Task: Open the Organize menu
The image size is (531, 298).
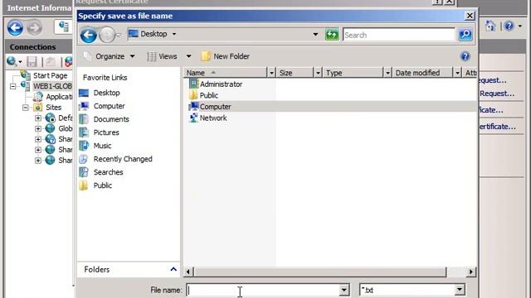Action: tap(110, 56)
